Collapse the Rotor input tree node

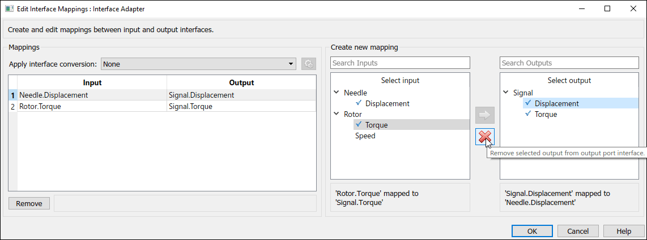(x=338, y=114)
